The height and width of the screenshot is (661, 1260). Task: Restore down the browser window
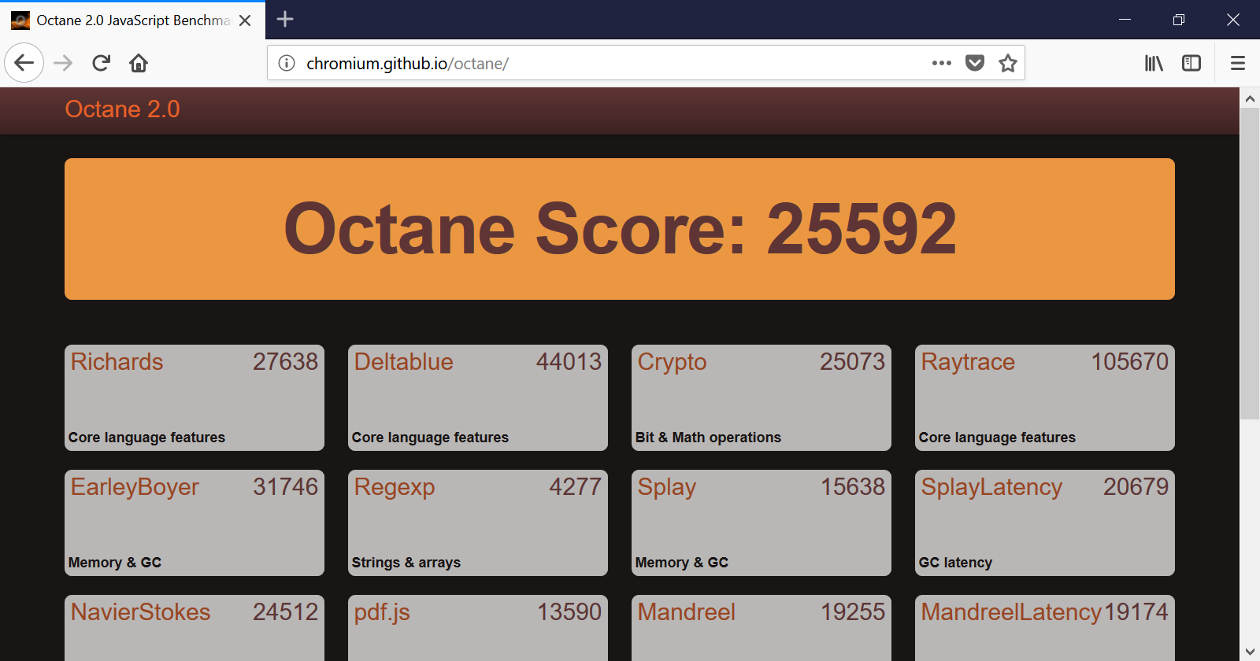(x=1179, y=20)
